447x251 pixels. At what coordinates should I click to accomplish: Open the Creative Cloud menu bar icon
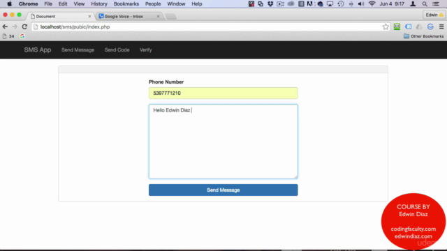pyautogui.click(x=291, y=3)
